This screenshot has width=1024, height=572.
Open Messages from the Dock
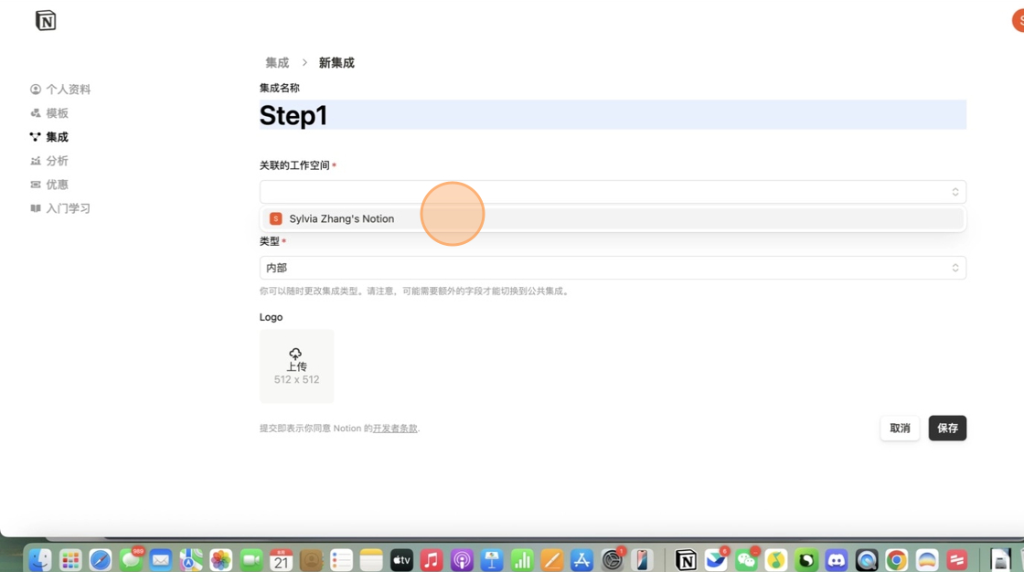coord(131,559)
